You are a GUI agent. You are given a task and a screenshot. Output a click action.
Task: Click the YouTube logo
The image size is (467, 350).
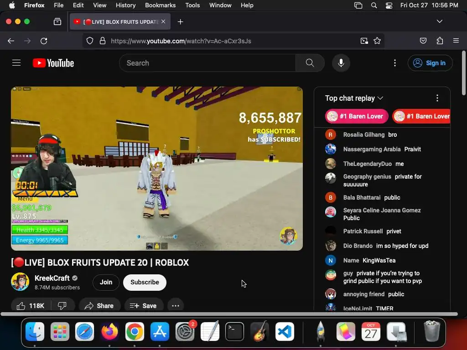(53, 63)
